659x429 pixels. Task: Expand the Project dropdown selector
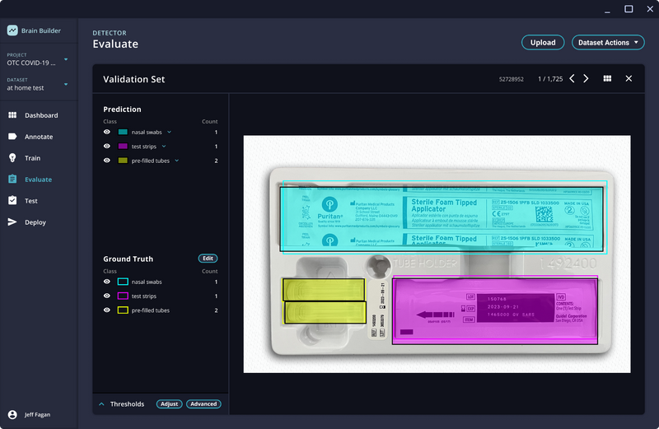coord(66,59)
